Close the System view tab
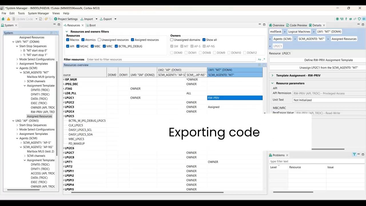Viewport: 366px width, 206px height. click(x=16, y=25)
